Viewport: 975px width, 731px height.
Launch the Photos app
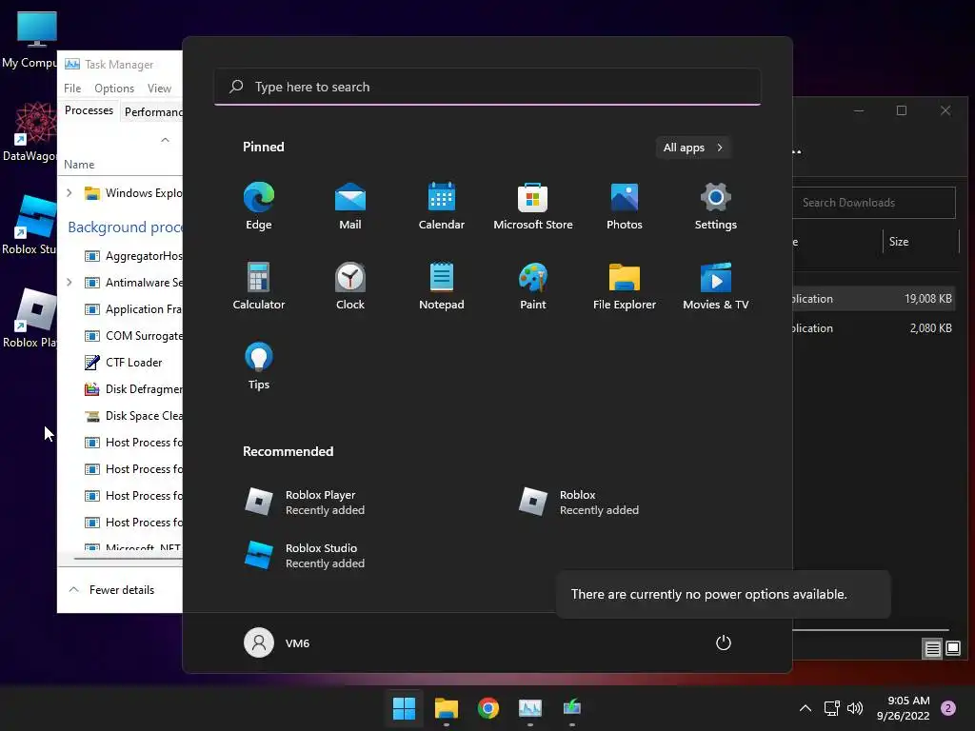[625, 206]
